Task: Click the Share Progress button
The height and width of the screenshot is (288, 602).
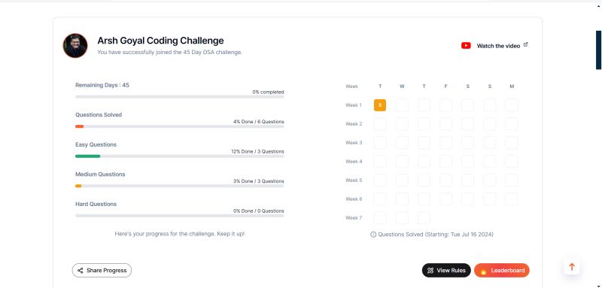Action: 102,271
